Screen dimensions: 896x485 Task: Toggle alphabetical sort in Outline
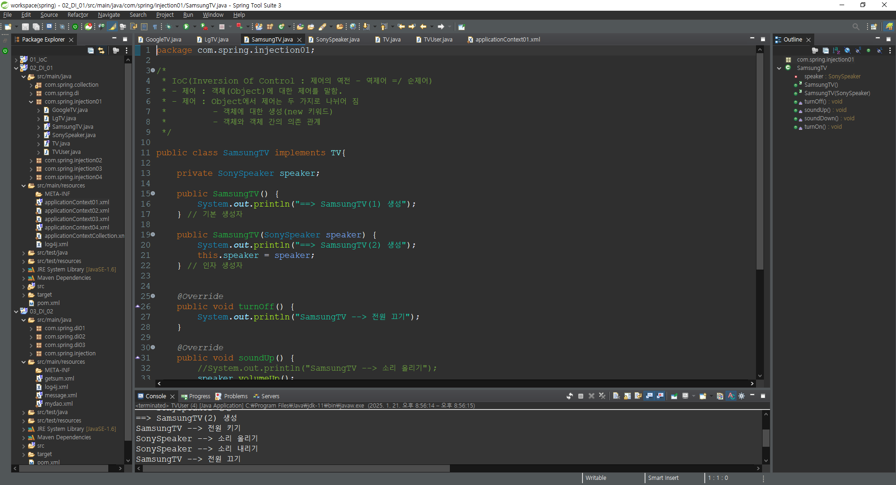point(836,50)
